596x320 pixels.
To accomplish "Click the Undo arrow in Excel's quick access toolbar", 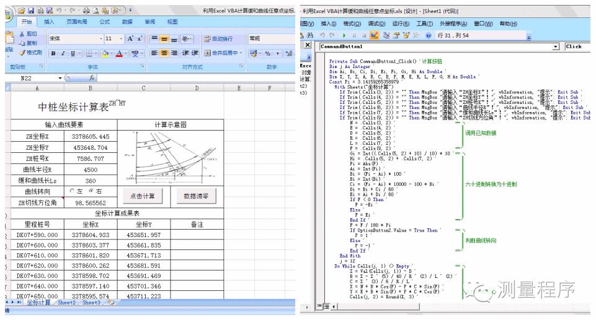I will point(60,11).
